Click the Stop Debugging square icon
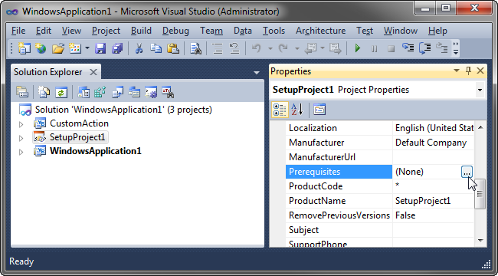The height and width of the screenshot is (276, 498). coord(391,49)
